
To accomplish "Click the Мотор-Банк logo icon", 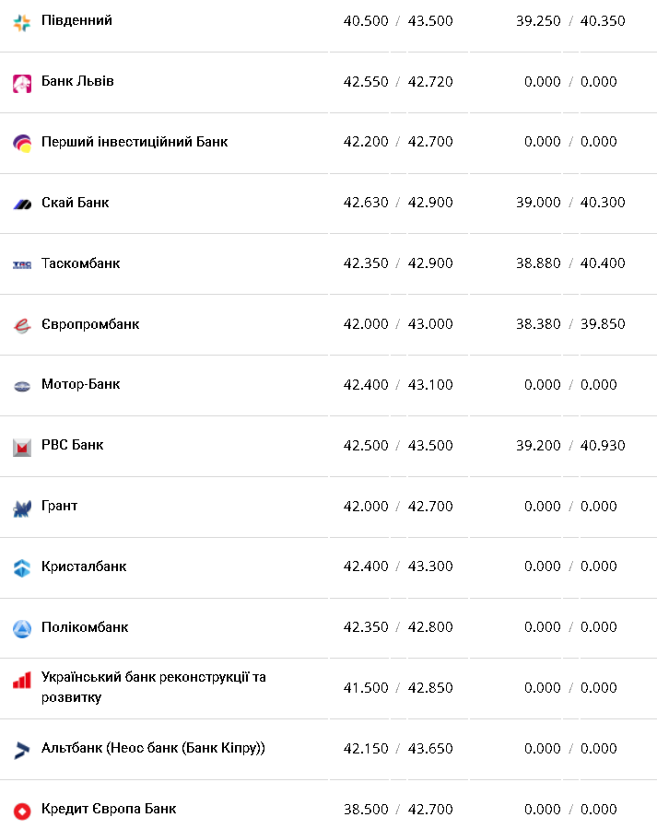I will pyautogui.click(x=22, y=386).
